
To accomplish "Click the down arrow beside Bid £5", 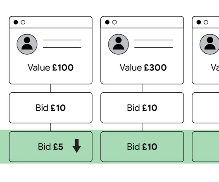I will point(77,146).
